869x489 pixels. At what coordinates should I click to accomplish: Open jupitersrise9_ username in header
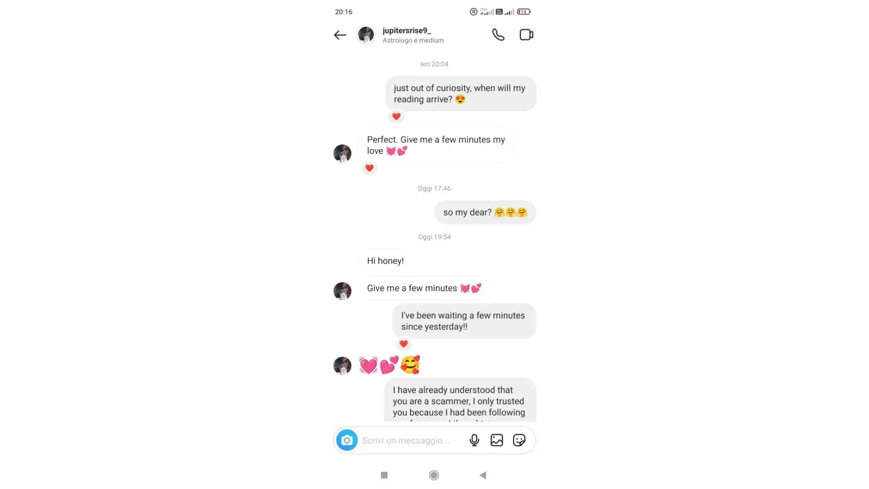[x=407, y=30]
